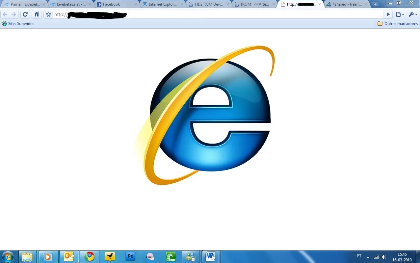
Task: Open Microsoft Word from the taskbar
Action: tap(210, 256)
